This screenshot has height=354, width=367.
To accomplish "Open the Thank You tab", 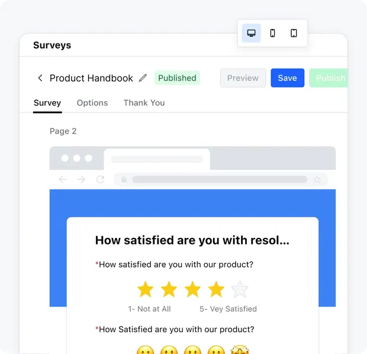I will point(144,103).
